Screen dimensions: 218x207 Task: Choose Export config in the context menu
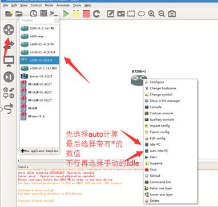(x=171, y=132)
